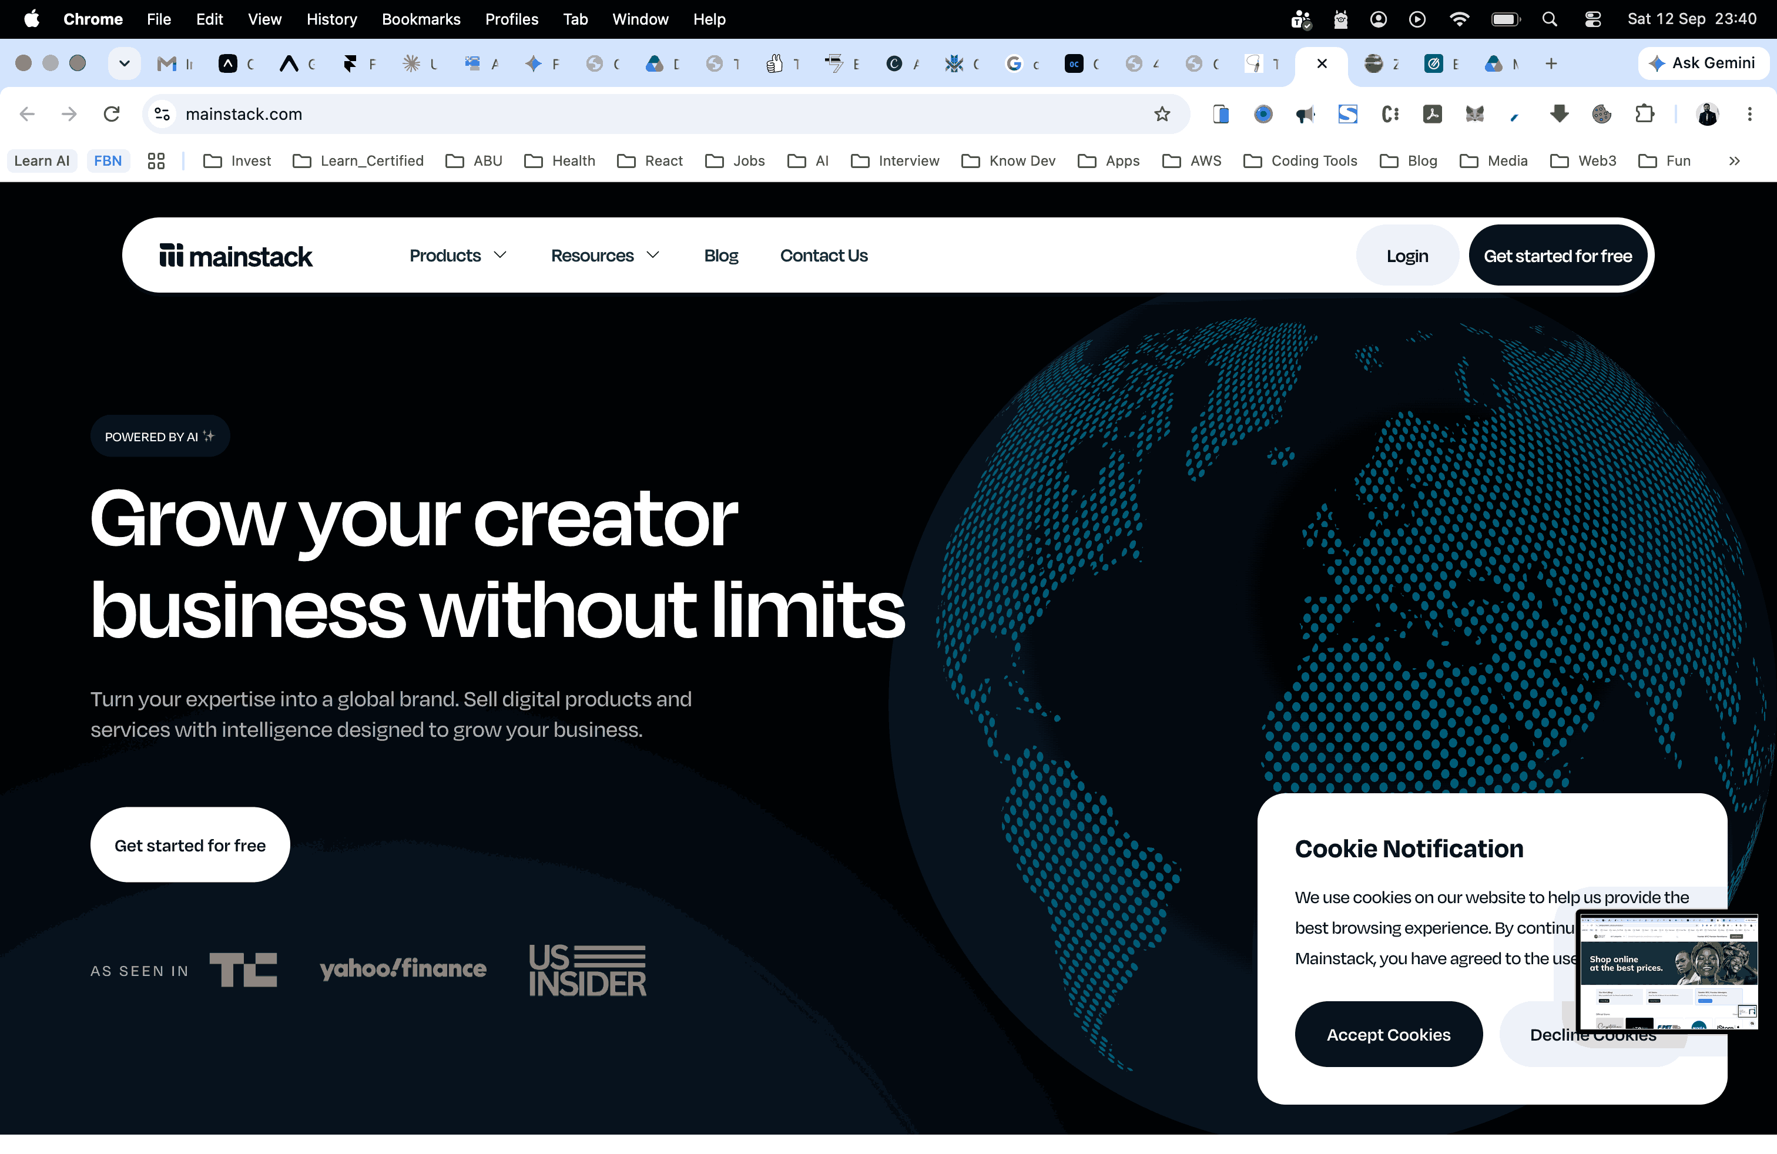This screenshot has height=1154, width=1777.
Task: Open the MetaMask fox extension
Action: pos(1474,114)
